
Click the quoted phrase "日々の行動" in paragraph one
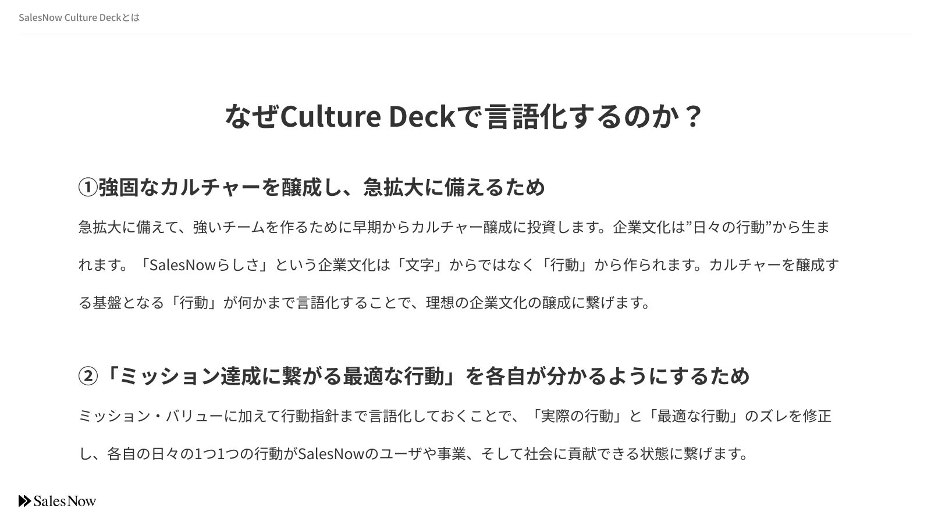pos(729,227)
